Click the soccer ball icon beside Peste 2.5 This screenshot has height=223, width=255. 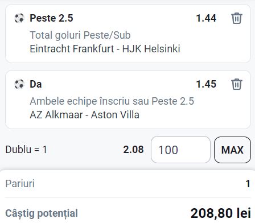pyautogui.click(x=19, y=18)
